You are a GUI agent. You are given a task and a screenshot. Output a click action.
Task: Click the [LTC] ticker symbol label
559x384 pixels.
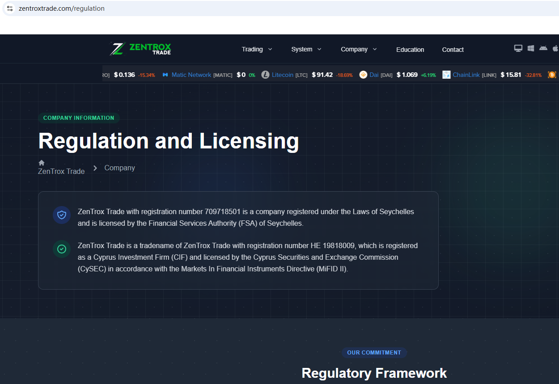(x=301, y=75)
